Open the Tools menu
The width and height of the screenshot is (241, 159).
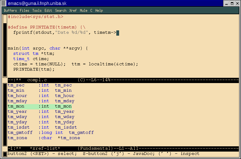click(x=37, y=11)
